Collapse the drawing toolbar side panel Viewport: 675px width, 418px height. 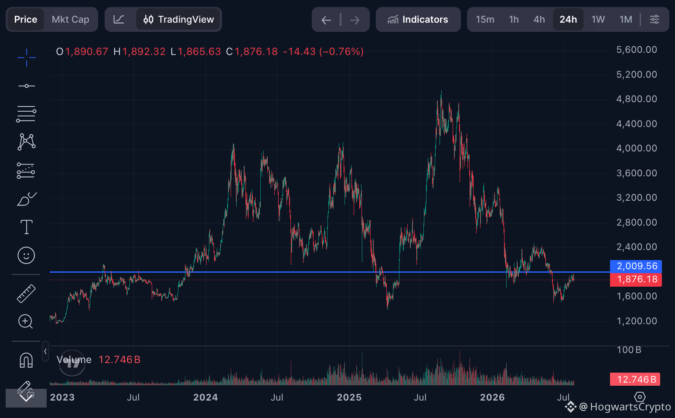(x=45, y=352)
